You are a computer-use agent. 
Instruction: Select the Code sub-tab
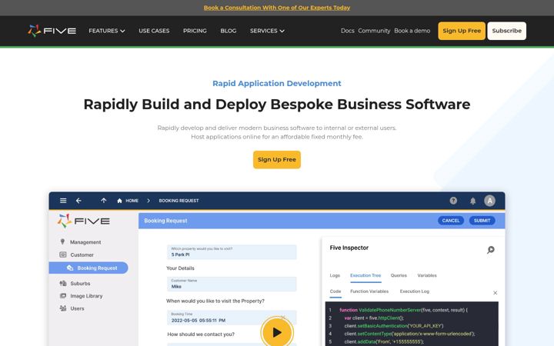coord(335,291)
